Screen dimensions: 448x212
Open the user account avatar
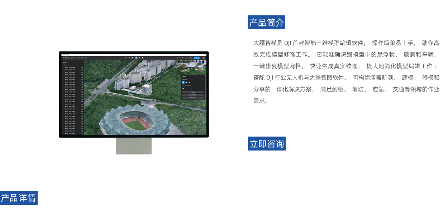[x=204, y=58]
